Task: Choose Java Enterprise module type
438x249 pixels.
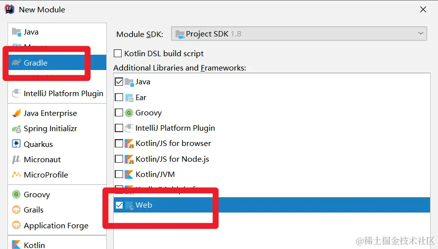Action: (57, 113)
